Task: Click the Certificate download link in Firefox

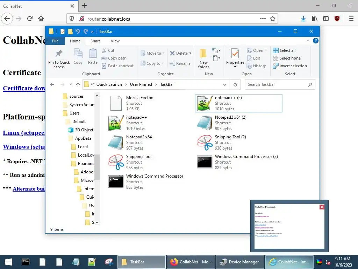Action: tap(24, 88)
